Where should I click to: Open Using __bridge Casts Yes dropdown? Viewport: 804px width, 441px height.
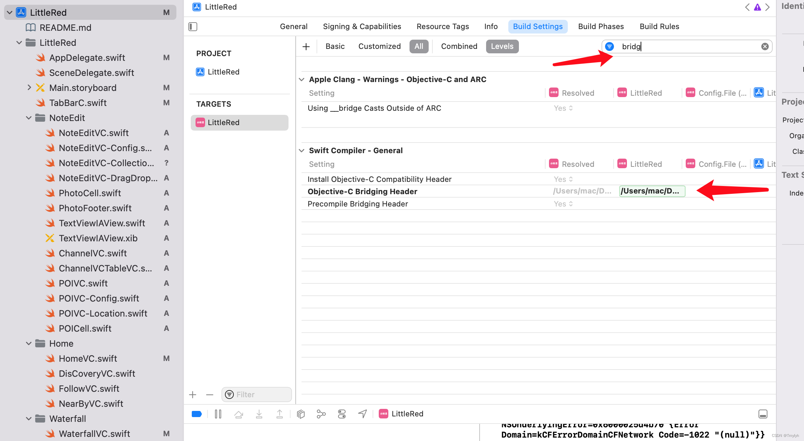pyautogui.click(x=563, y=108)
